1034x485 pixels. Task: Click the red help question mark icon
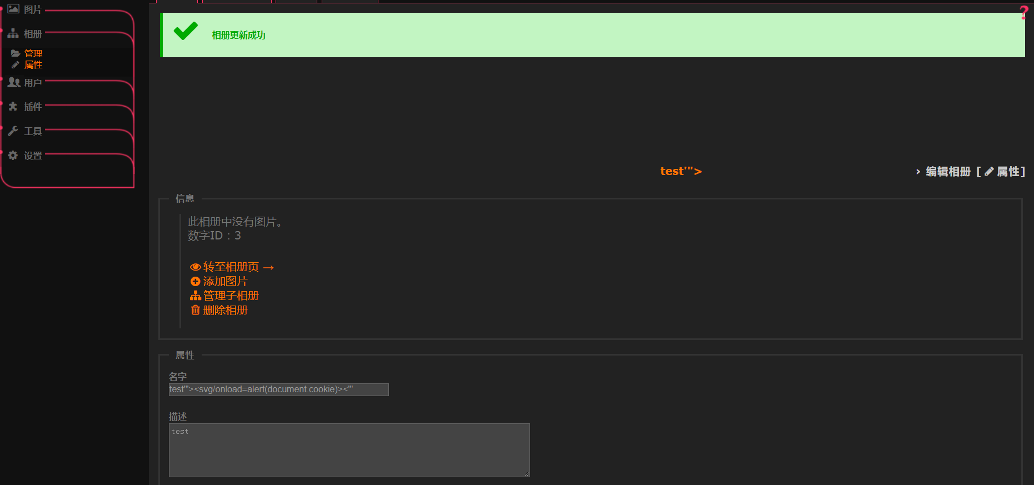[1024, 13]
